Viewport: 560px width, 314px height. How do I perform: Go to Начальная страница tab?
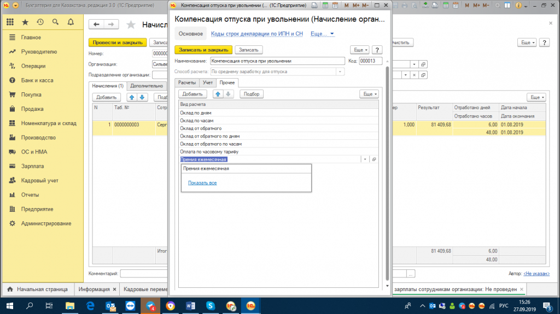point(38,289)
